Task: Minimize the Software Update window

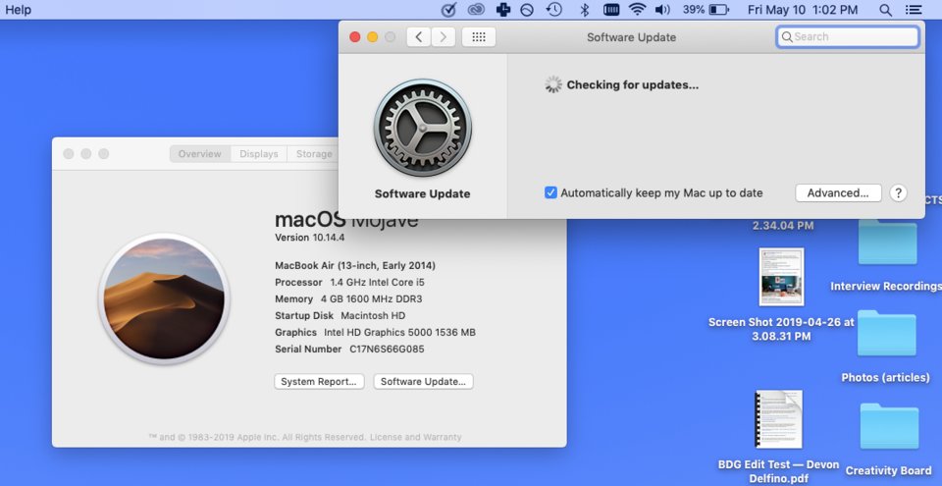Action: tap(373, 37)
